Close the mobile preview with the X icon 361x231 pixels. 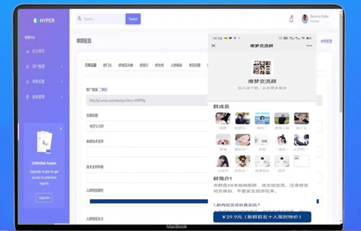coord(213,46)
